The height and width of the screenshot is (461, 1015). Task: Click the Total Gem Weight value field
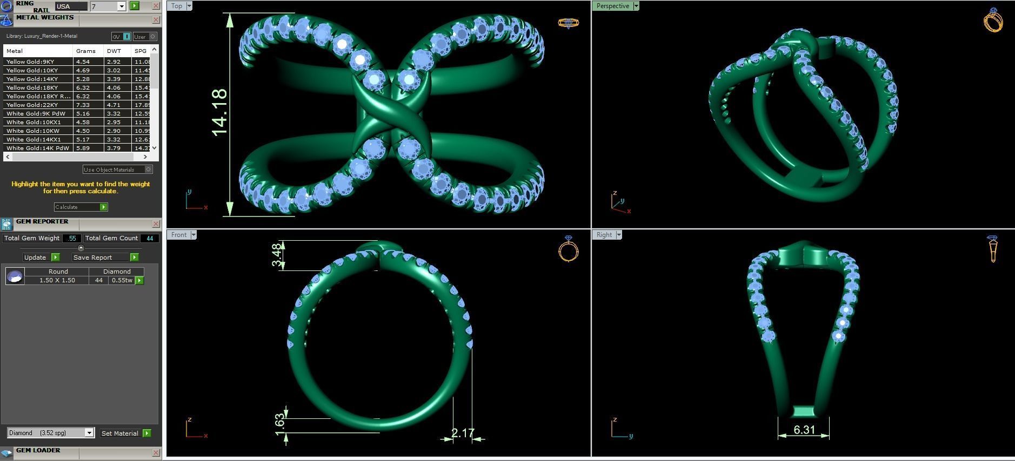[72, 238]
